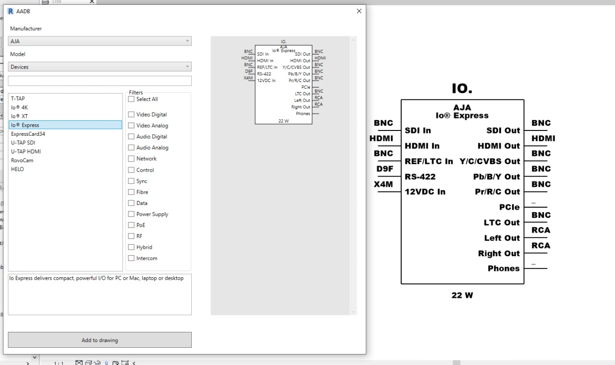Click the scroll-down chevron in the Revit panel behind the dialog

coord(34,357)
